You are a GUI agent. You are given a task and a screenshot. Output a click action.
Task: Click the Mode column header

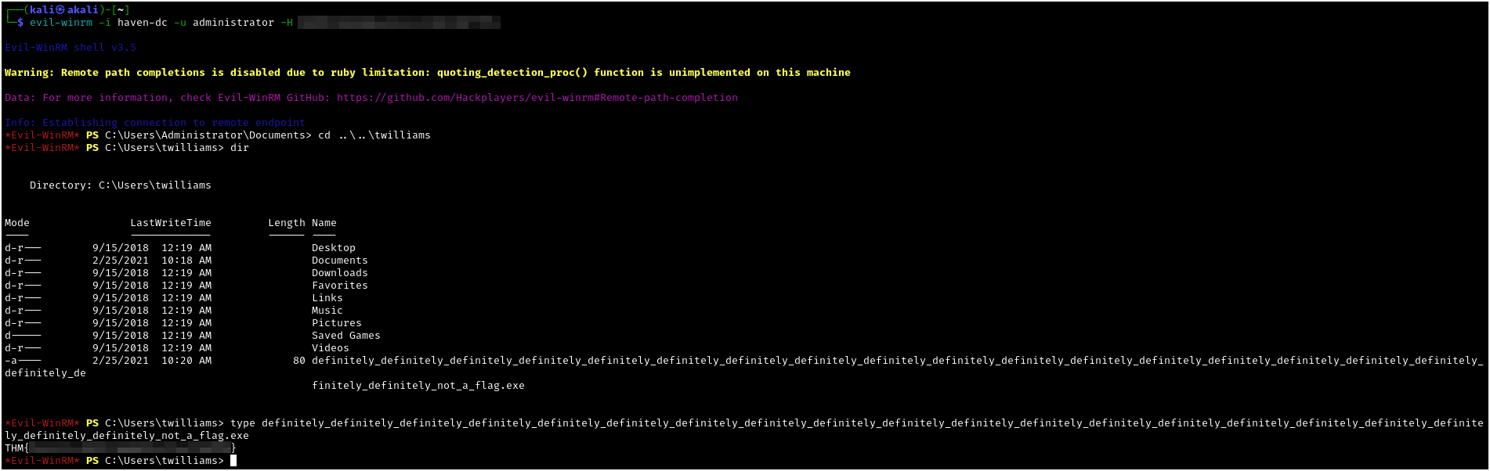[16, 223]
